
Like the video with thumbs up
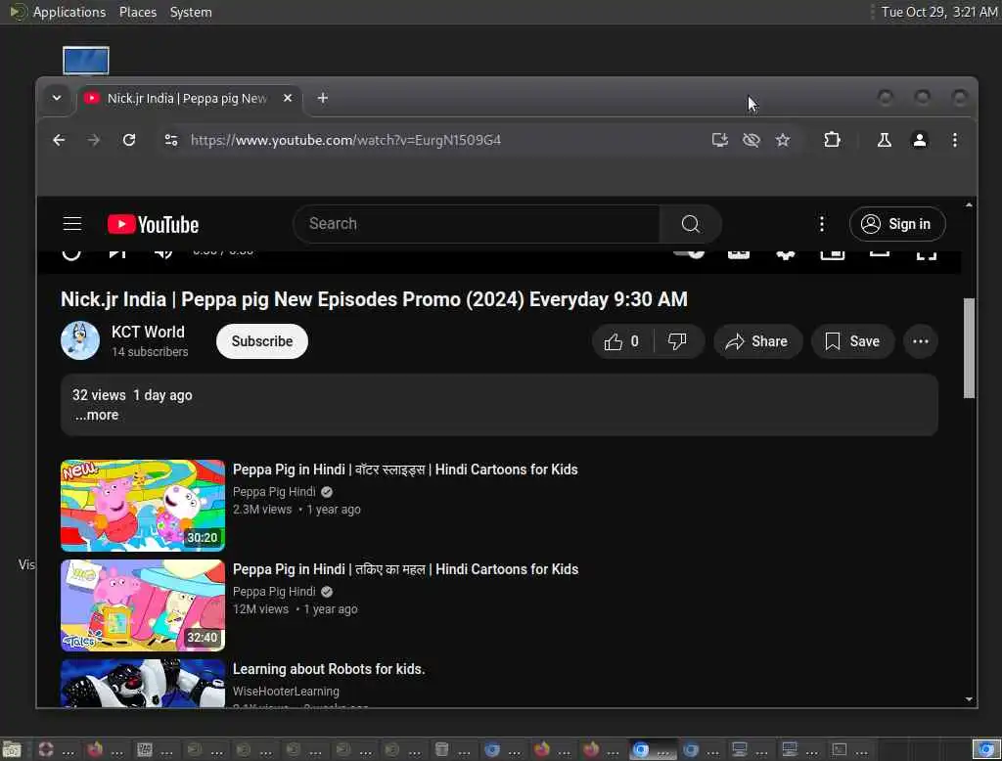click(x=622, y=341)
